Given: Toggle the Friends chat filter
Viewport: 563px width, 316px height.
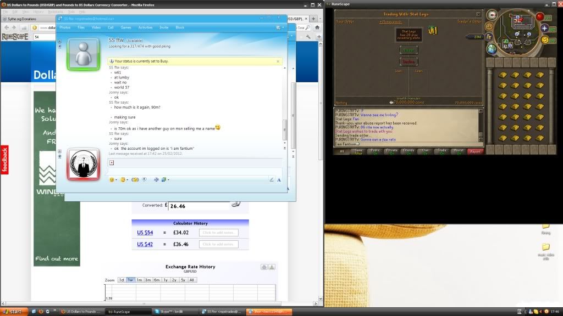Looking at the screenshot, I should point(409,151).
